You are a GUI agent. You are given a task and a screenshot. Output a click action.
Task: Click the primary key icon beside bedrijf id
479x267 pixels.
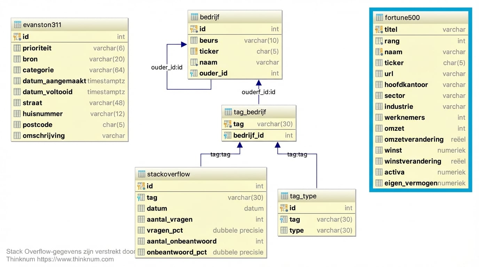click(x=194, y=29)
